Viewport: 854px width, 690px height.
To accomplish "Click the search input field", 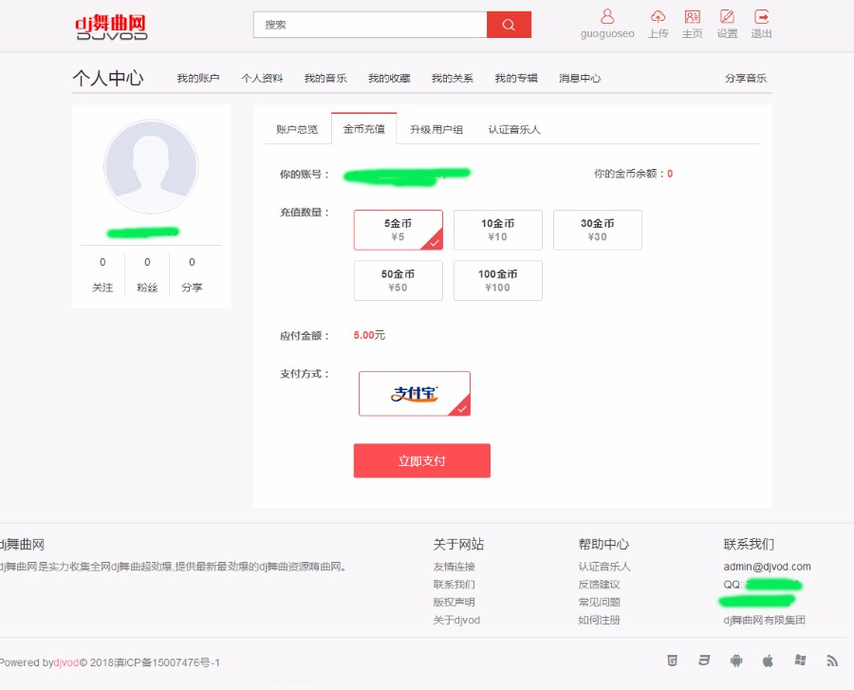I will click(370, 24).
